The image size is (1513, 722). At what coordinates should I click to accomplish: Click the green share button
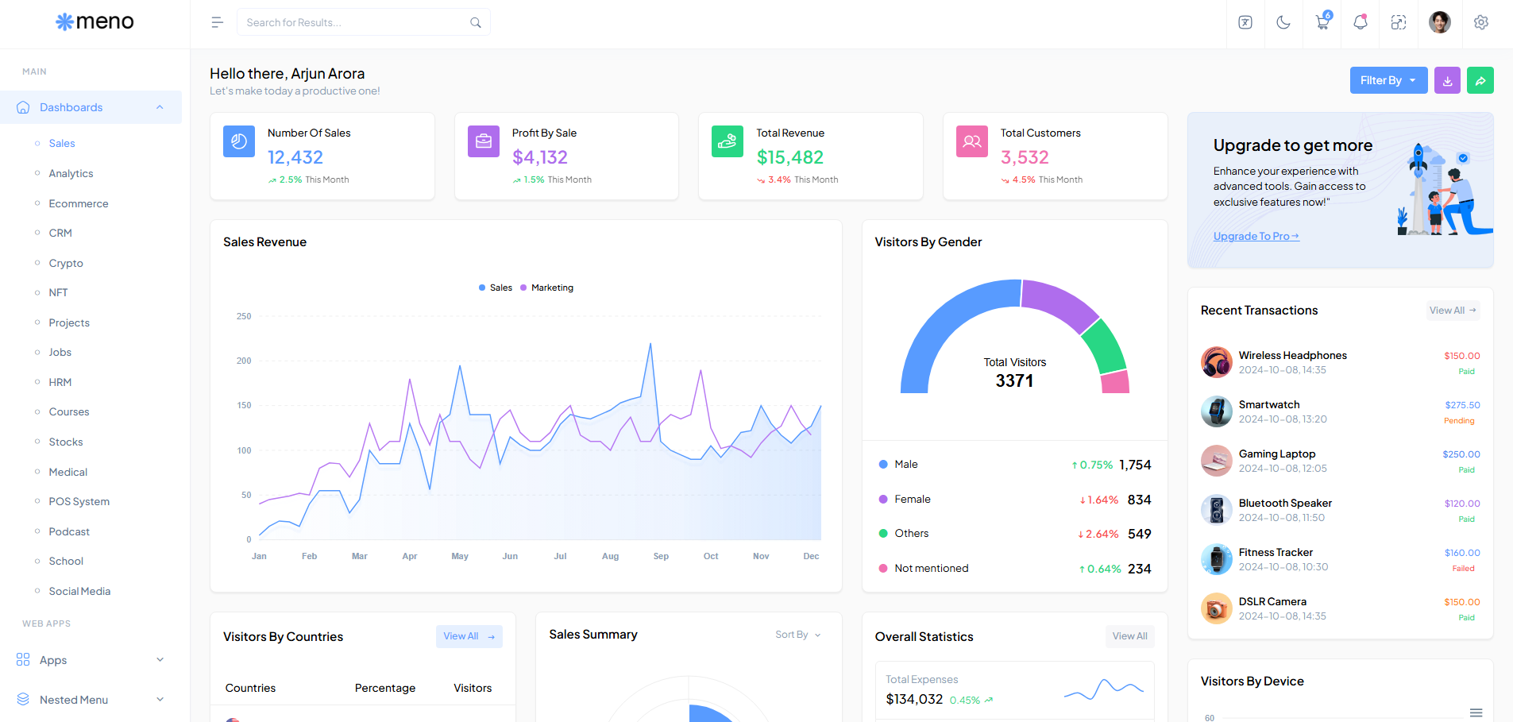(1480, 80)
